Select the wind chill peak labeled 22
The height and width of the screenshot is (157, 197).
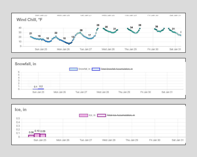56,37
